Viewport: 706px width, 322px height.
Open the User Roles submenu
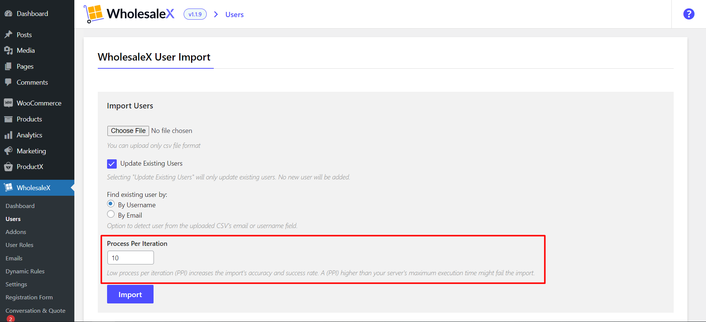19,245
